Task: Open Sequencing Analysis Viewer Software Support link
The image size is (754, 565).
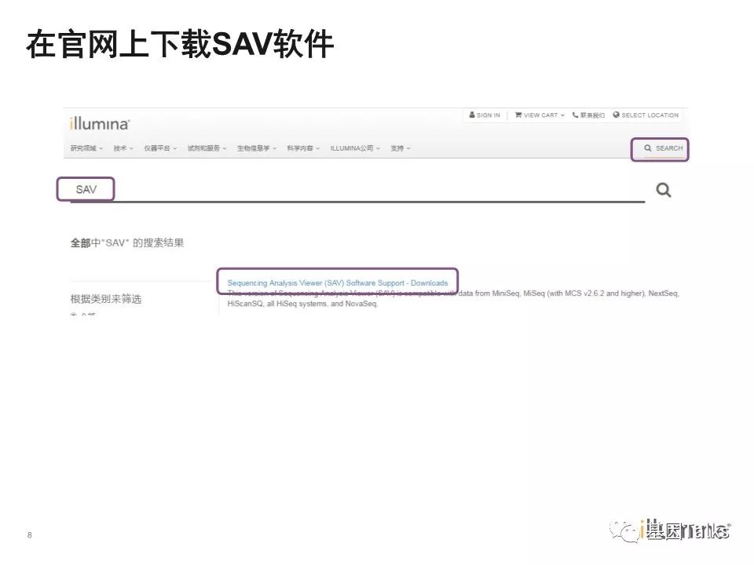Action: (337, 282)
